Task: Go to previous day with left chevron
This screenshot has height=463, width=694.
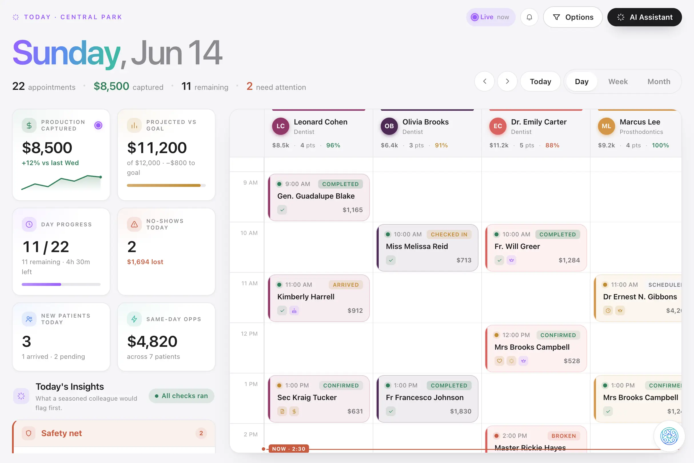Action: click(x=484, y=81)
